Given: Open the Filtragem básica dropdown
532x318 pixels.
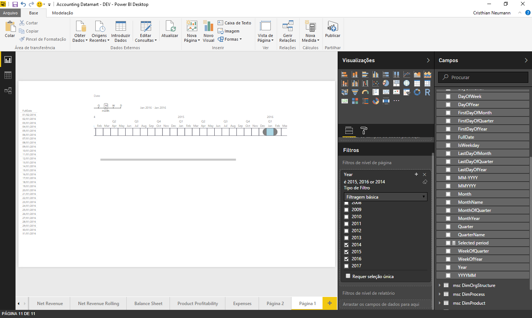Looking at the screenshot, I should point(385,197).
